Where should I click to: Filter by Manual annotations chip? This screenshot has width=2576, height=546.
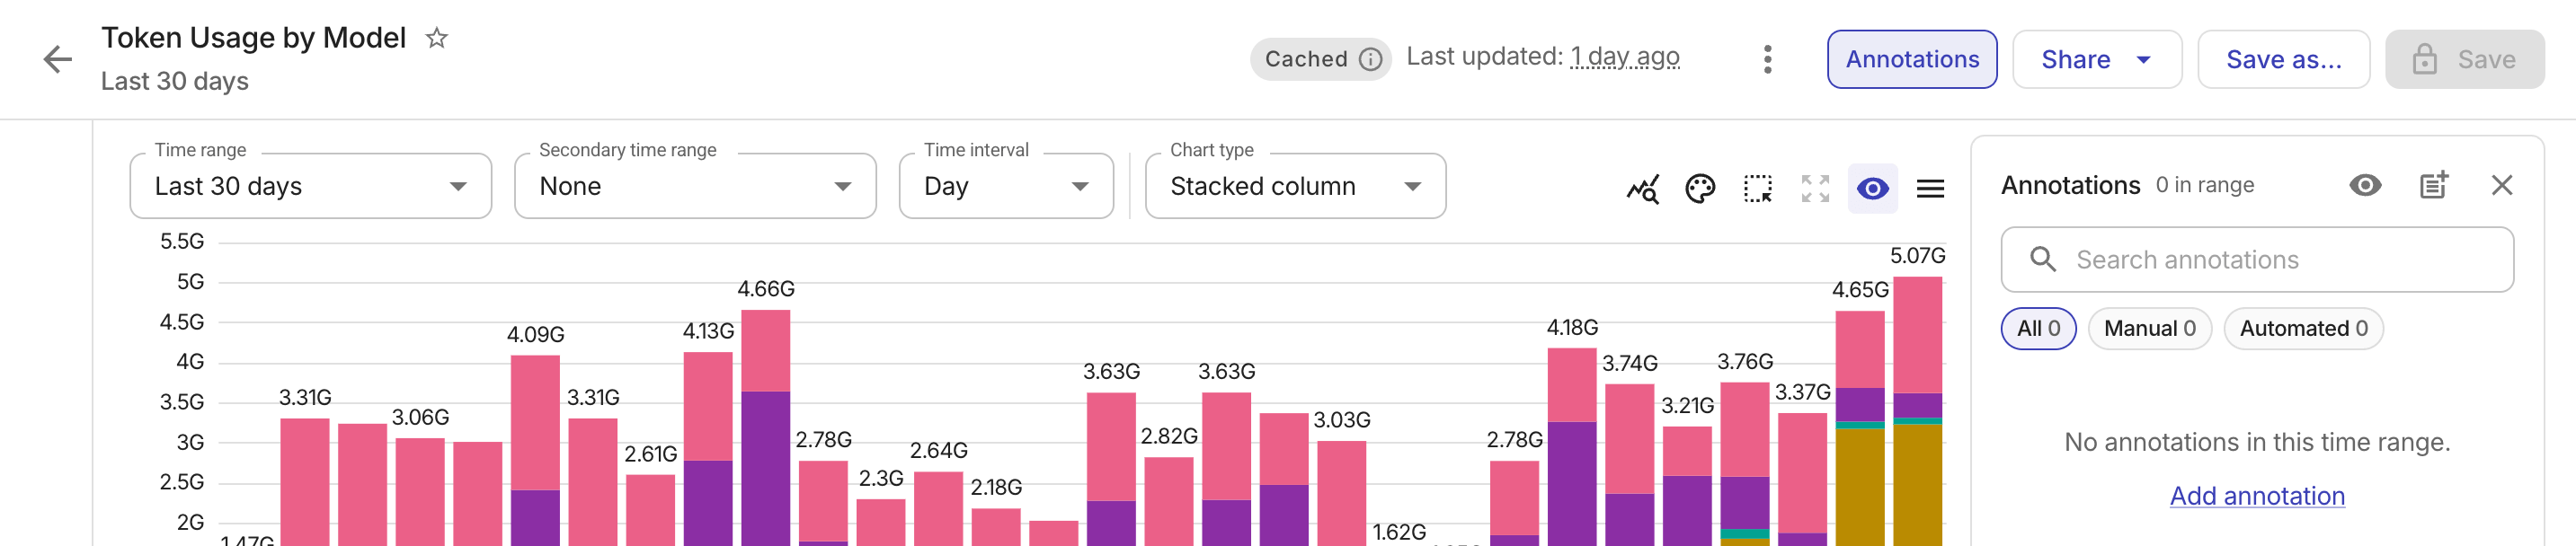[2149, 328]
